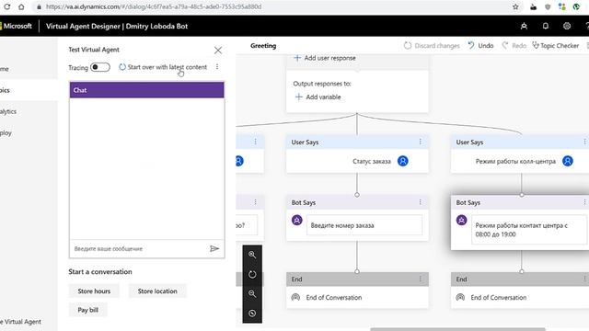Click the reset view icon on canvas toolbar

[x=252, y=274]
